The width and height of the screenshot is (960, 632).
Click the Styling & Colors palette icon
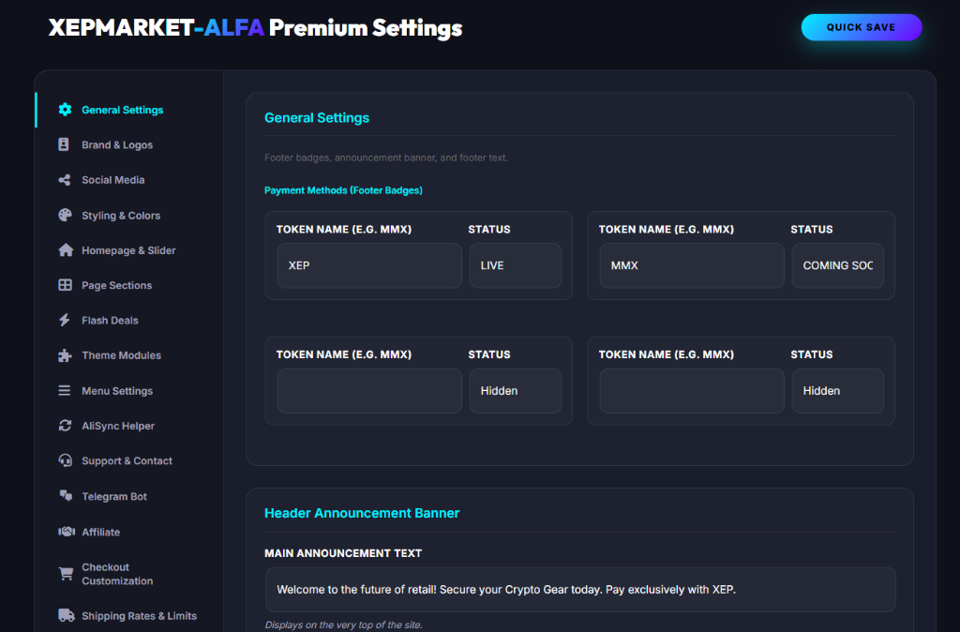[65, 216]
